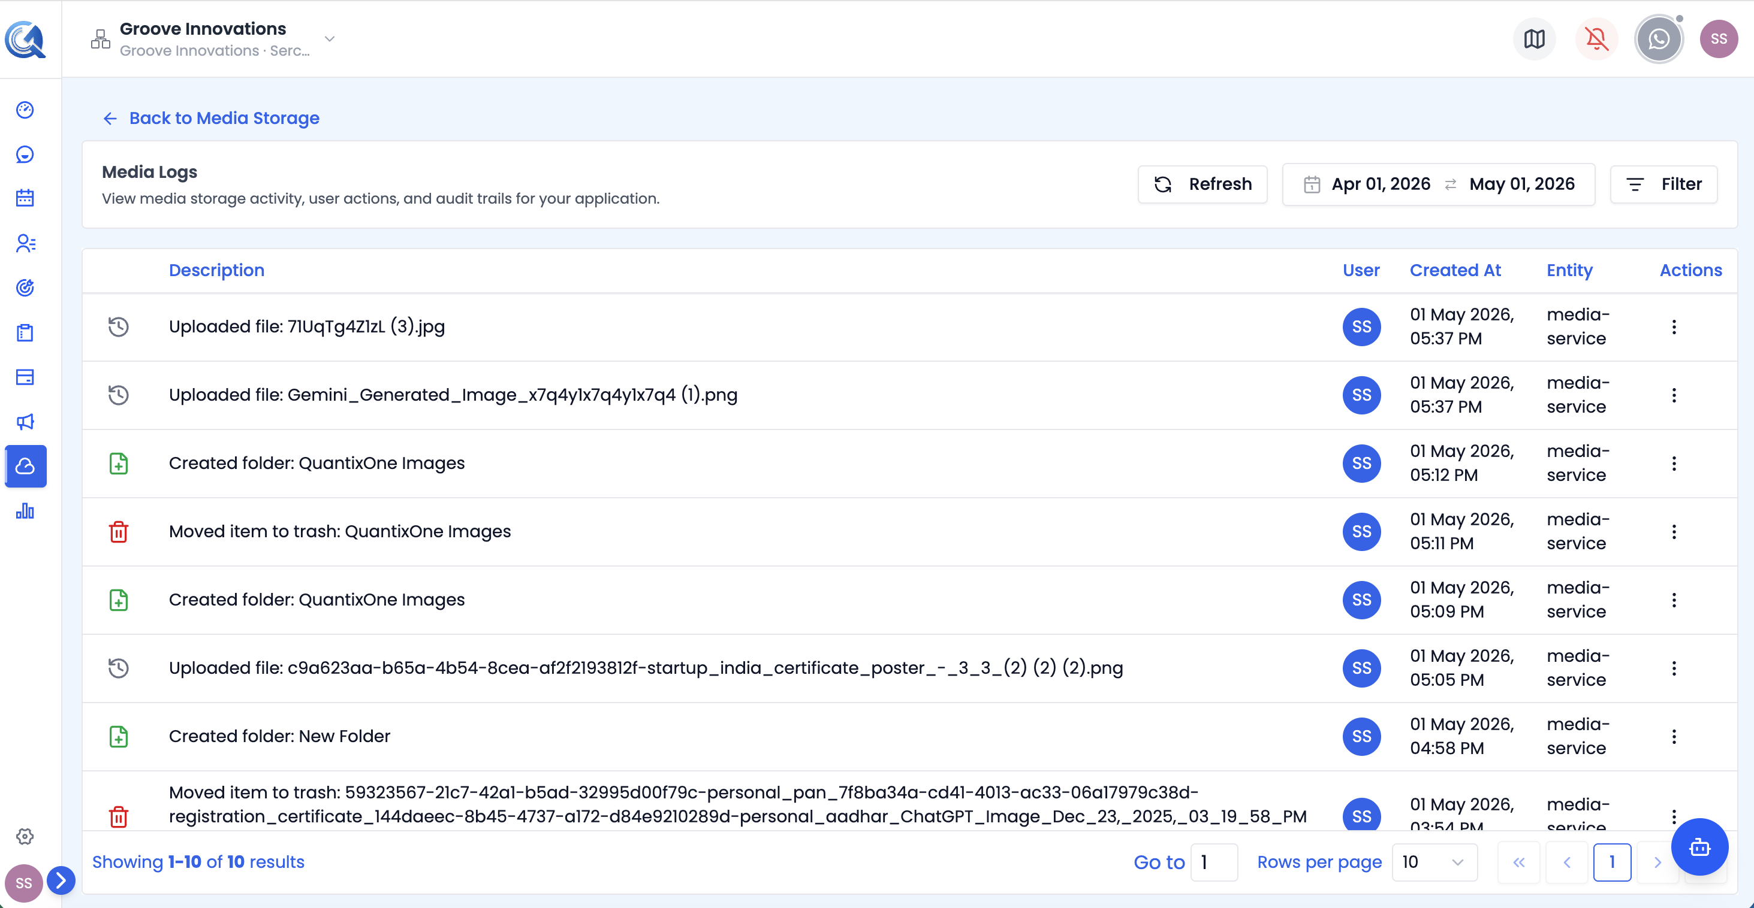Go to first page with double-chevron button

(1518, 862)
